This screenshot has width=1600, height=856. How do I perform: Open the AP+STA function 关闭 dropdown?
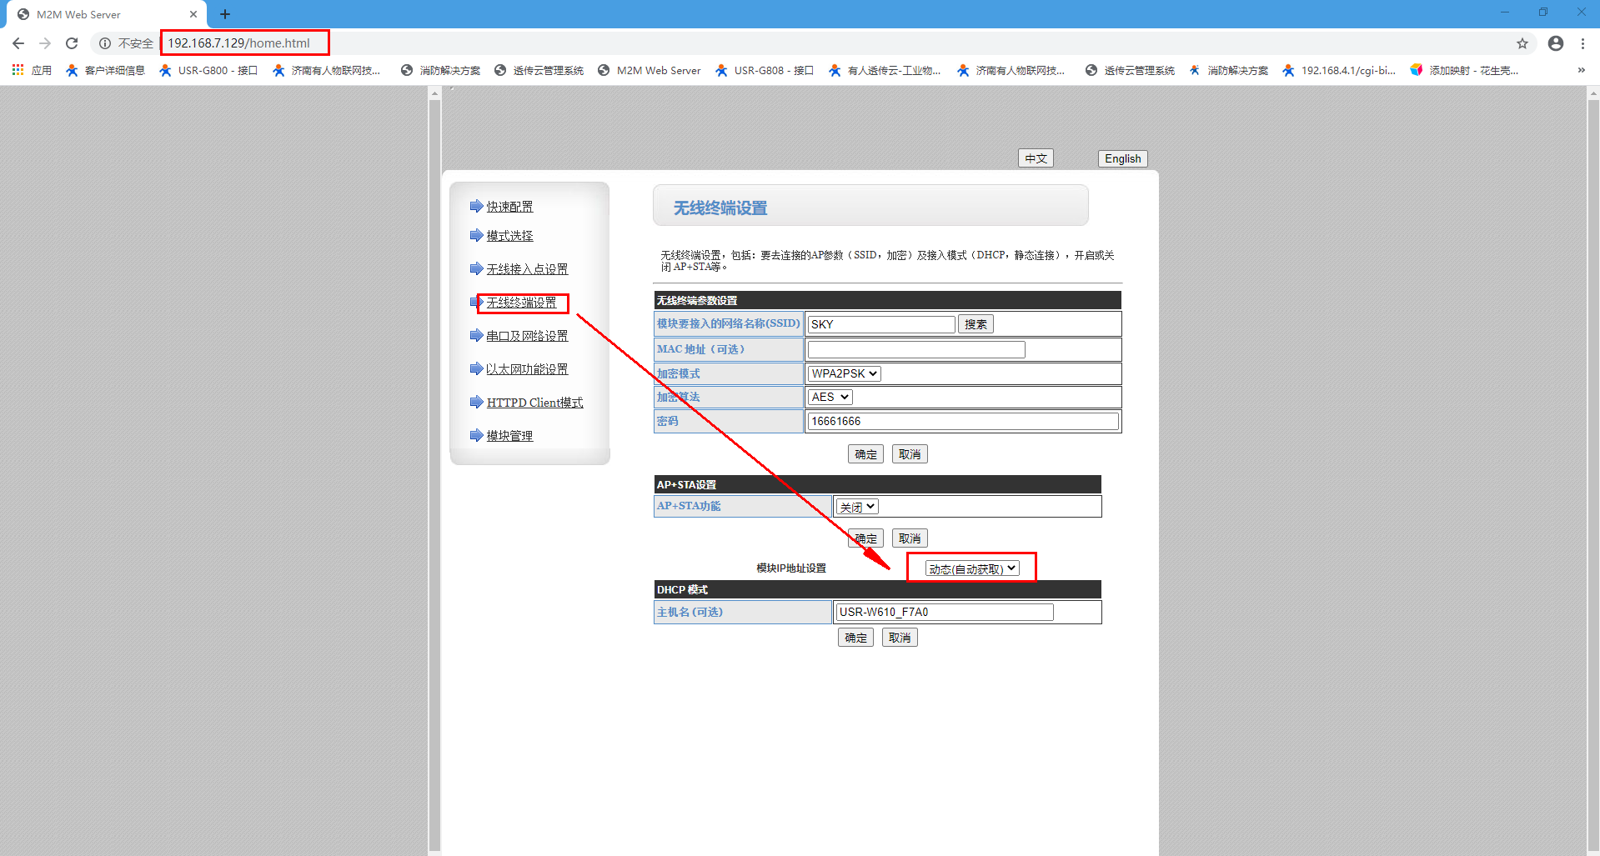point(857,507)
